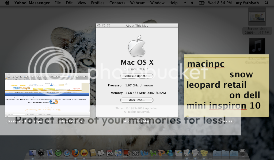Open the Edit menu
Viewport: 274px width, 160px height.
coord(69,3)
